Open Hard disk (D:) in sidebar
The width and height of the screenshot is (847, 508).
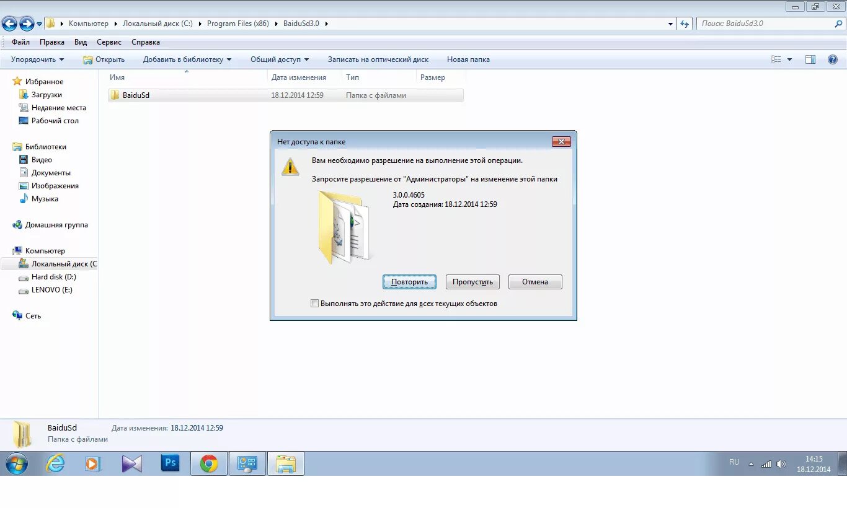53,277
